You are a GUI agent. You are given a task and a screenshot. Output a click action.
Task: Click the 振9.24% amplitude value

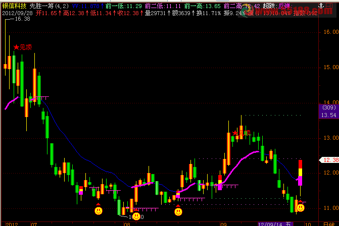pos(234,13)
